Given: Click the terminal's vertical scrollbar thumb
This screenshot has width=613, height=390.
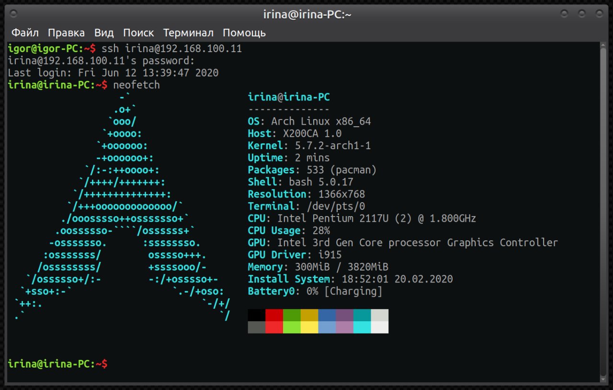Looking at the screenshot, I should pos(603,212).
